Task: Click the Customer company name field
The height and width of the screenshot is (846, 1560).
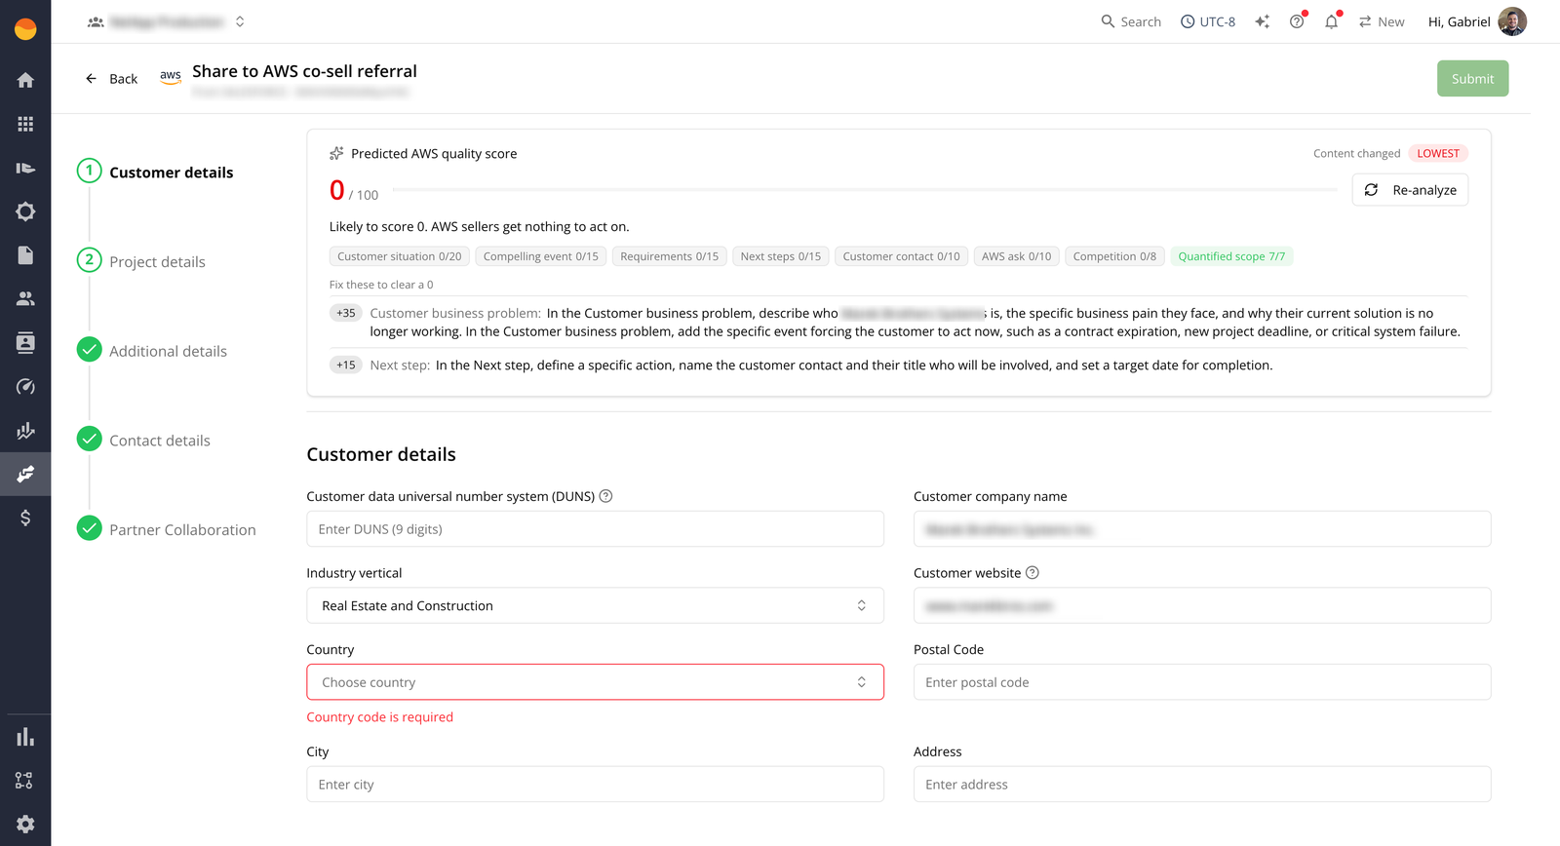Action: click(x=1202, y=529)
